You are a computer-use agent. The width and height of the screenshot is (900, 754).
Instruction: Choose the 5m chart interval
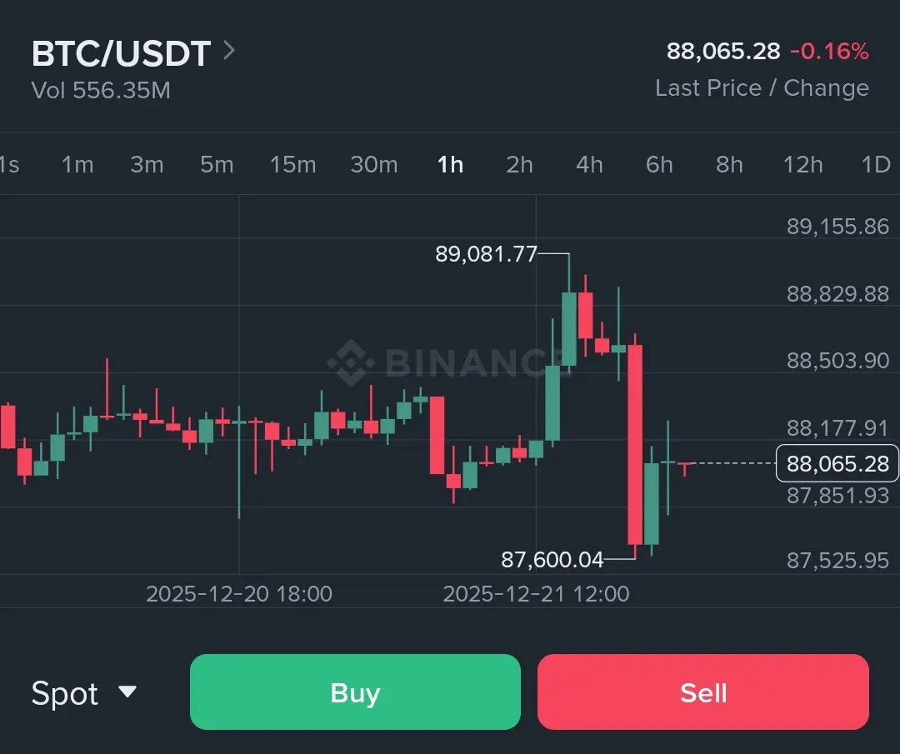point(217,164)
